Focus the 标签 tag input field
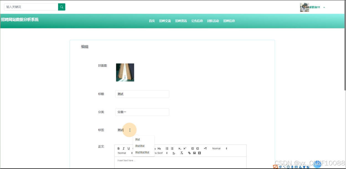346x169 pixels. click(x=142, y=130)
